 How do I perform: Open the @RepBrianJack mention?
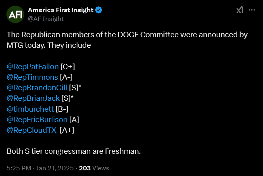click(x=33, y=98)
